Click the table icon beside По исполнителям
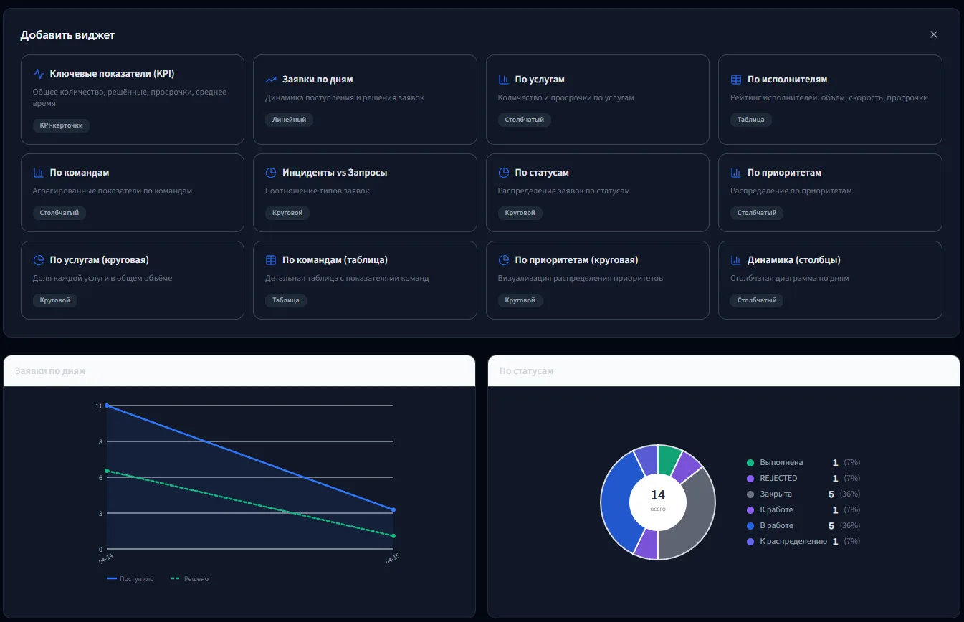 pyautogui.click(x=736, y=80)
